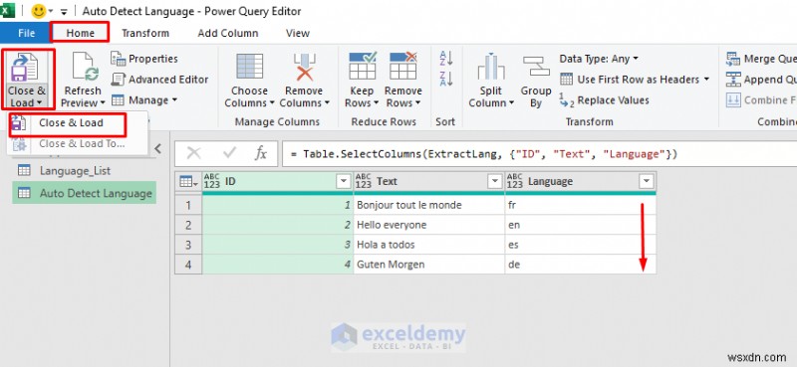Viewport: 797px width, 367px height.
Task: Switch to the Transform tab
Action: tap(145, 33)
